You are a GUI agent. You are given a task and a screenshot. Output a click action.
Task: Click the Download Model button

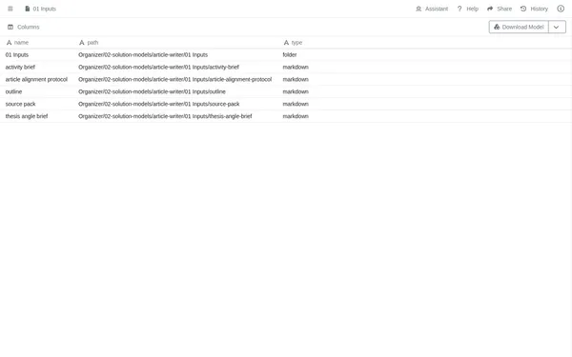(519, 27)
